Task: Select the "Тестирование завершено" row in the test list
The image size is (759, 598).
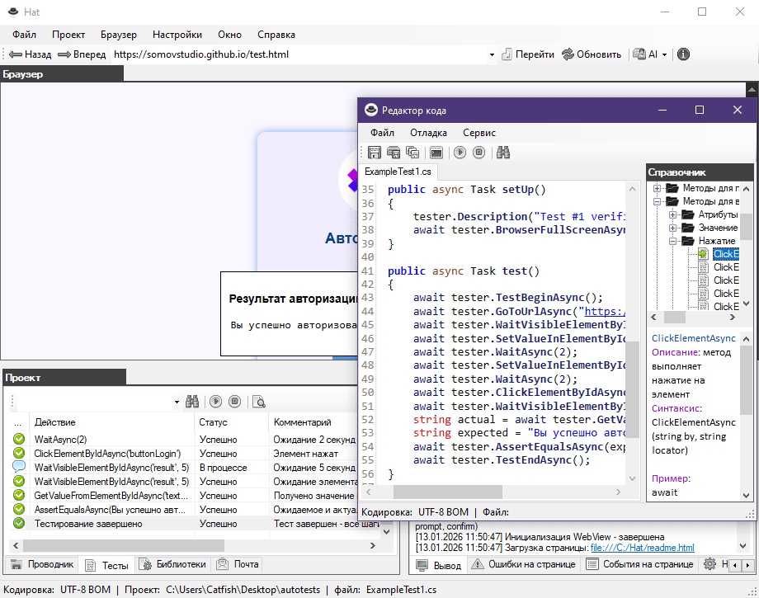Action: [x=87, y=524]
